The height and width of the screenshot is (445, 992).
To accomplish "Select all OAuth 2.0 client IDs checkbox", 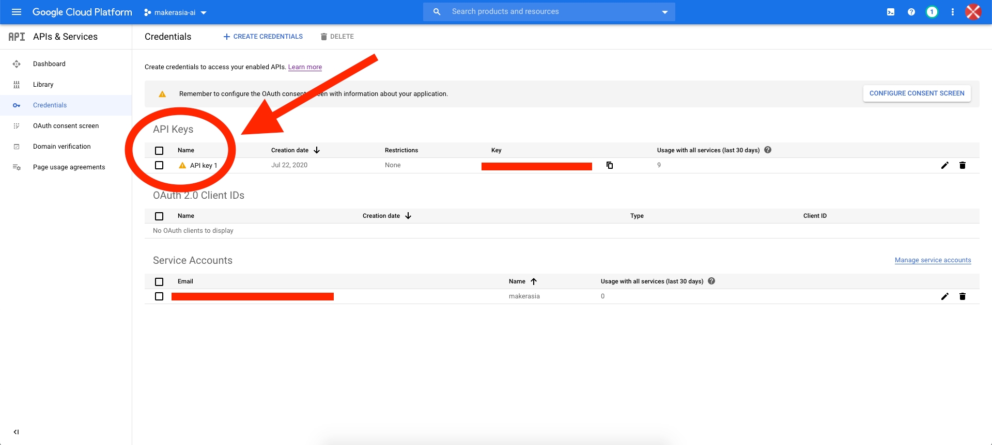I will click(159, 216).
